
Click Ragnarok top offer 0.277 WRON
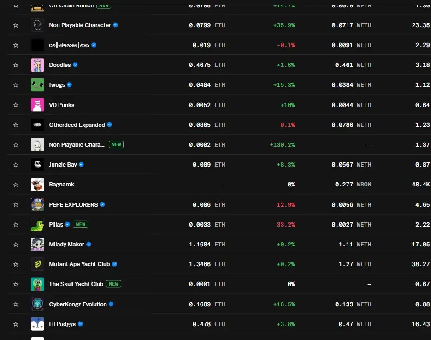click(x=353, y=185)
